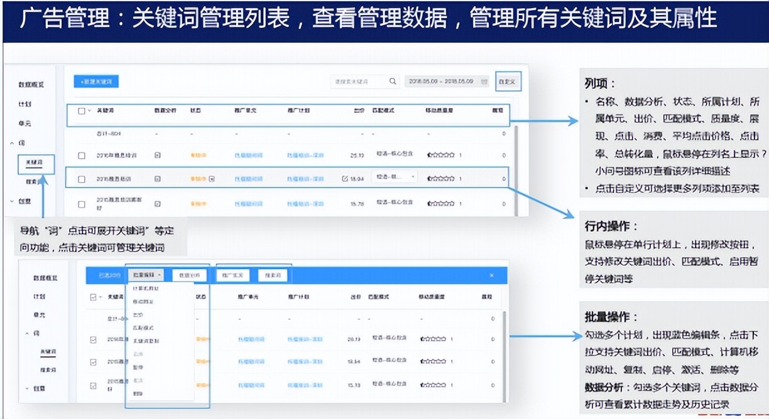
Task: Select 计划 in lower sidebar
Action: [40, 296]
